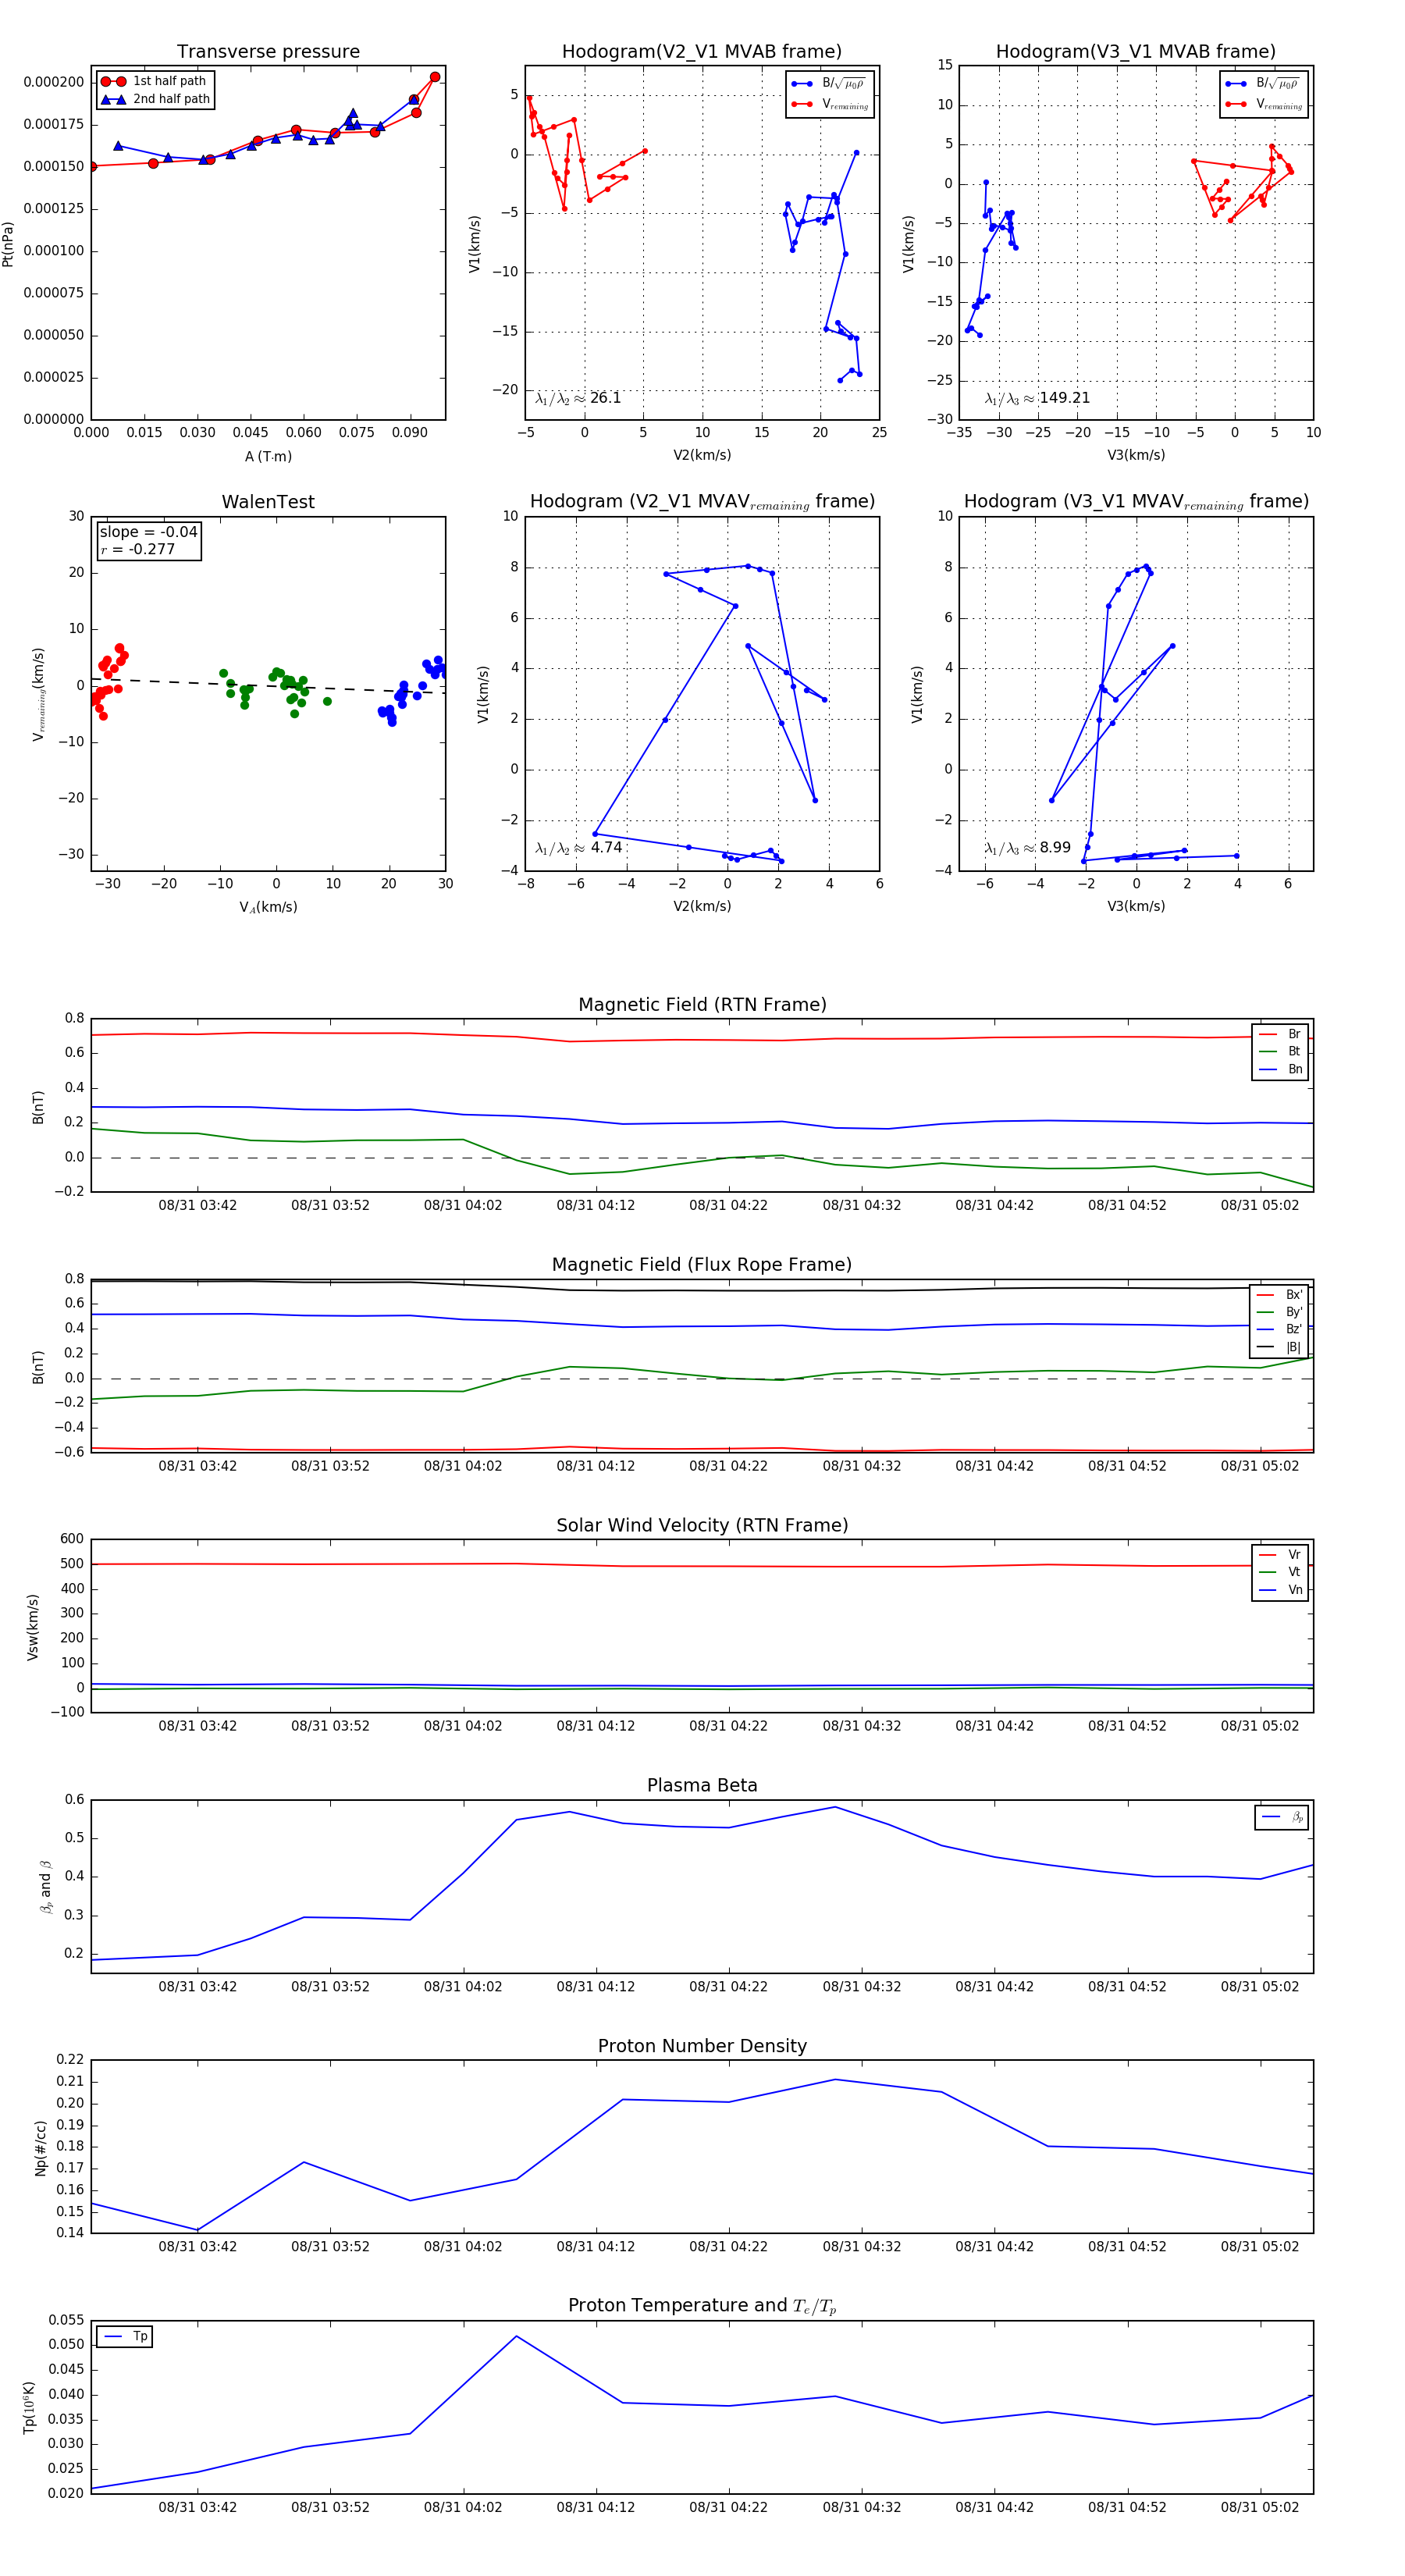Click the 'V2(km/s)' label under V2_V1 MVAB hodogram
1405x2576 pixels.
702,455
